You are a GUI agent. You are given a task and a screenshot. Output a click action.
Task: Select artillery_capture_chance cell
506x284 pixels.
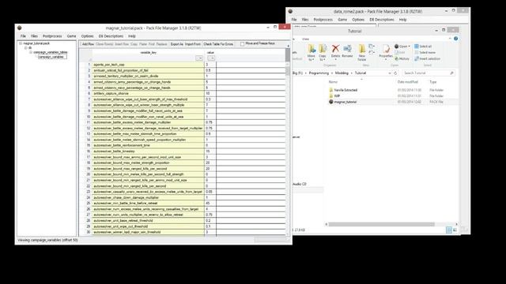[x=148, y=93]
